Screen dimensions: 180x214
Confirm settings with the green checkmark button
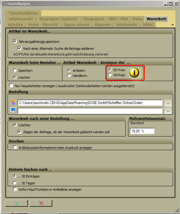pyautogui.click(x=17, y=203)
